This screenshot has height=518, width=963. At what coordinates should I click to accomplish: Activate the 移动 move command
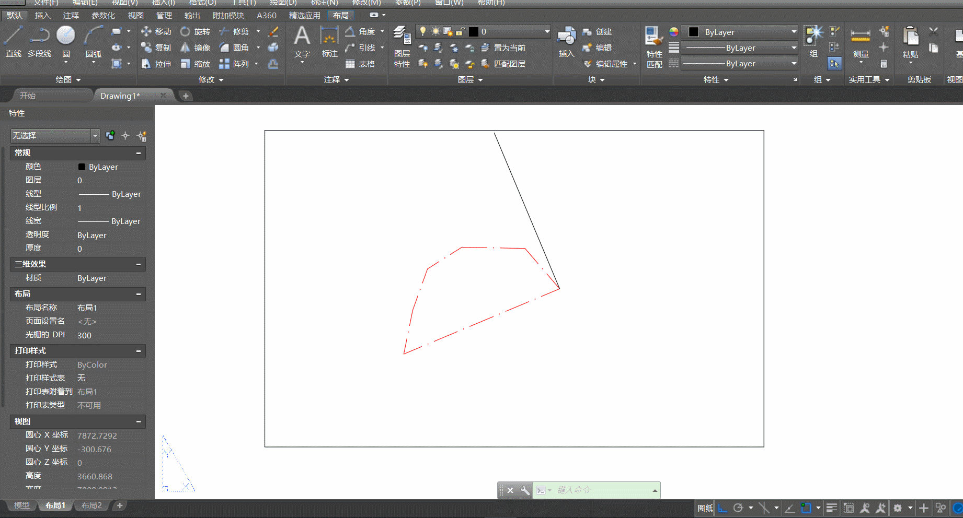tap(156, 32)
